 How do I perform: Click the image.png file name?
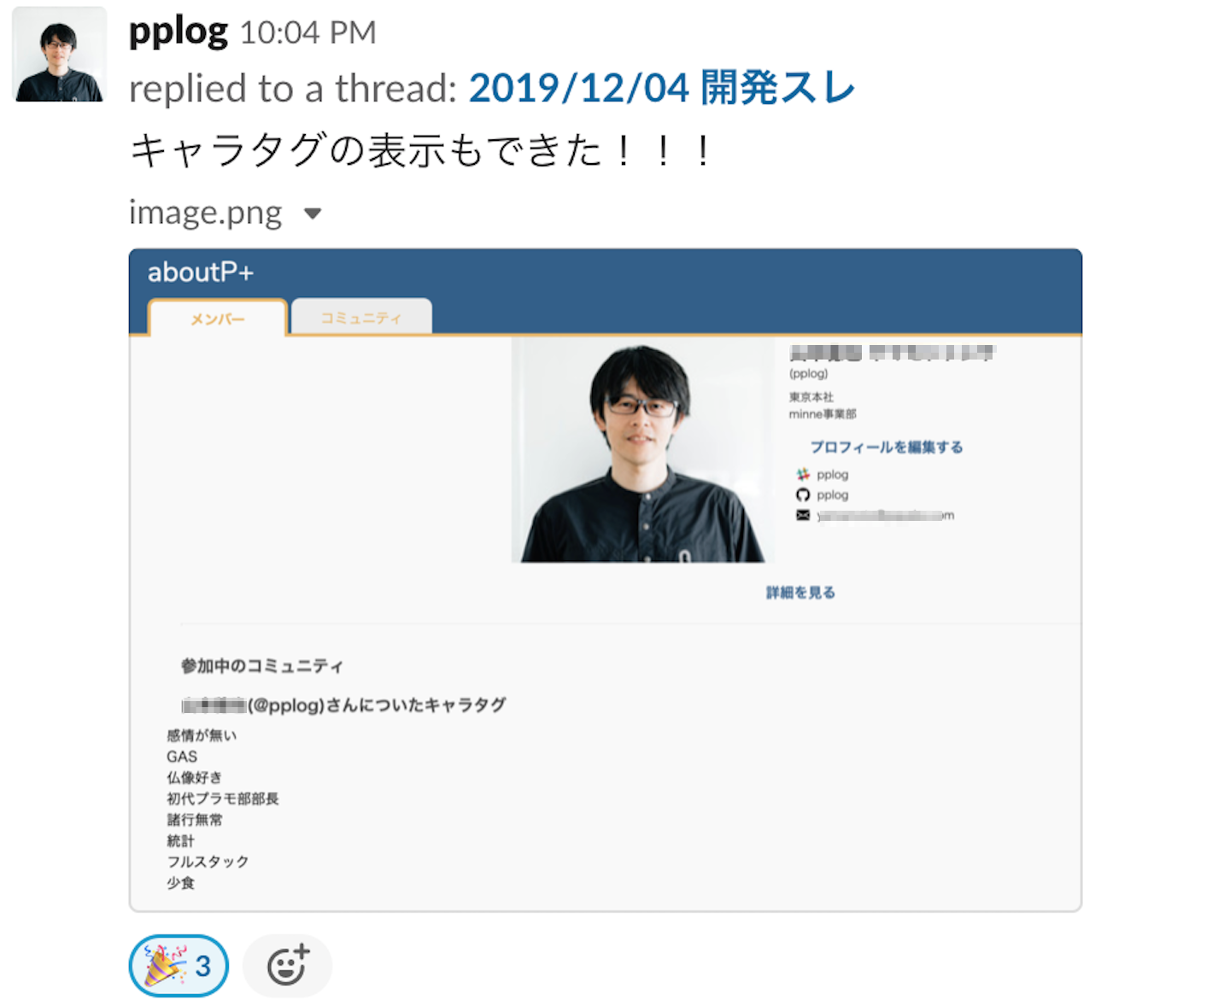[x=205, y=213]
